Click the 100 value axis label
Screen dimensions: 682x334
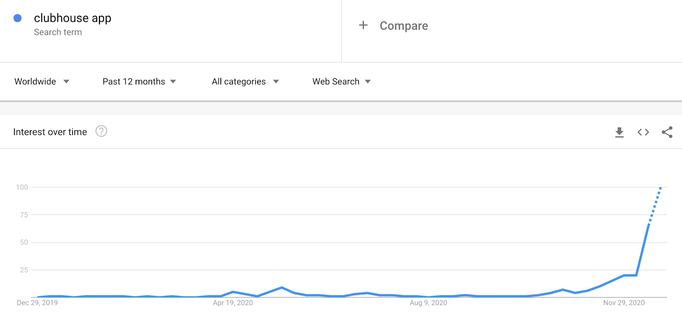[x=22, y=187]
